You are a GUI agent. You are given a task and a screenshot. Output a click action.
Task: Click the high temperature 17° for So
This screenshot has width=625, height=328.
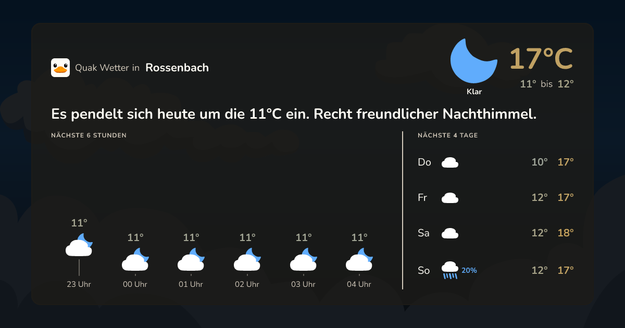tap(566, 271)
